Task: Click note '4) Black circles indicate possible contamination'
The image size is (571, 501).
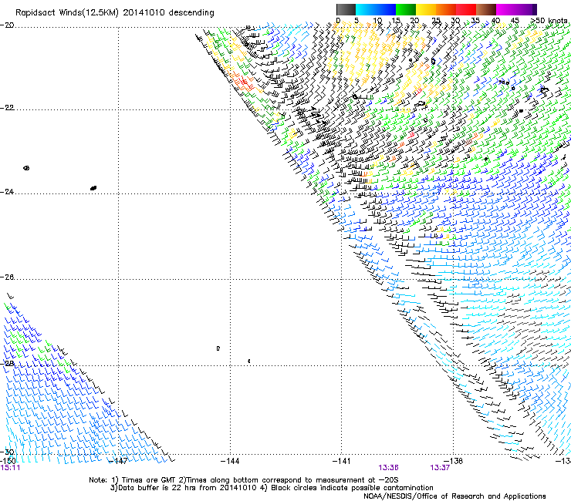Action: click(x=346, y=488)
